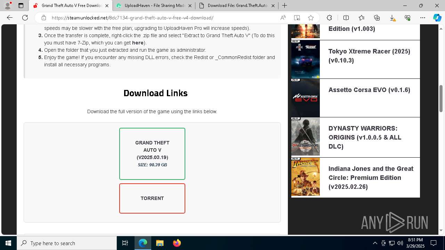
Task: Launch Firefox from taskbar
Action: tap(177, 243)
